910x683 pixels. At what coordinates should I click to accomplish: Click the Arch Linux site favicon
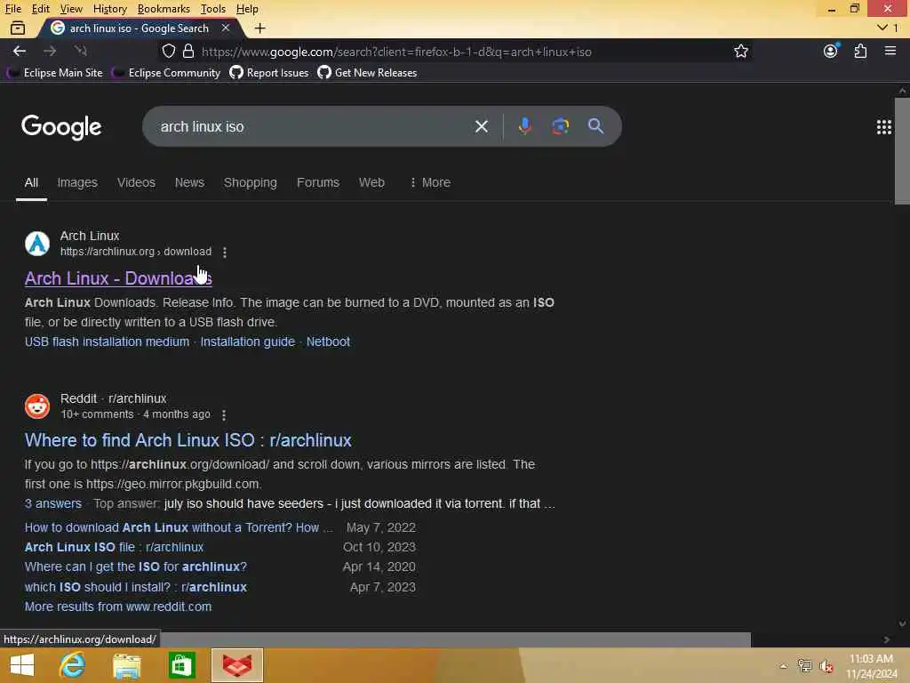coord(37,244)
